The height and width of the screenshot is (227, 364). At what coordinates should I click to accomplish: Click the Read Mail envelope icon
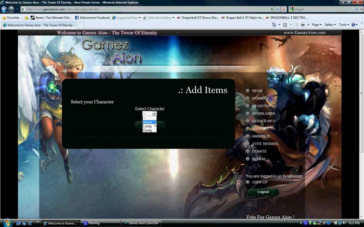click(296, 25)
